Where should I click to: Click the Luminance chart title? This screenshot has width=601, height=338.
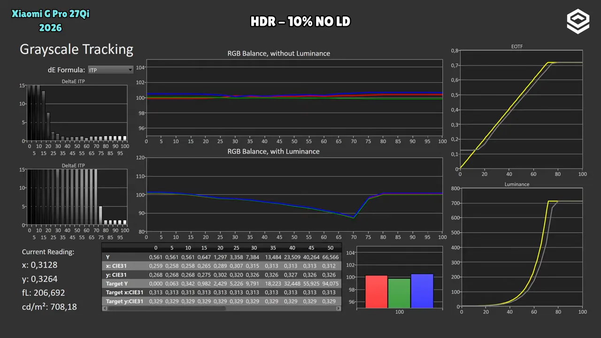pos(517,184)
